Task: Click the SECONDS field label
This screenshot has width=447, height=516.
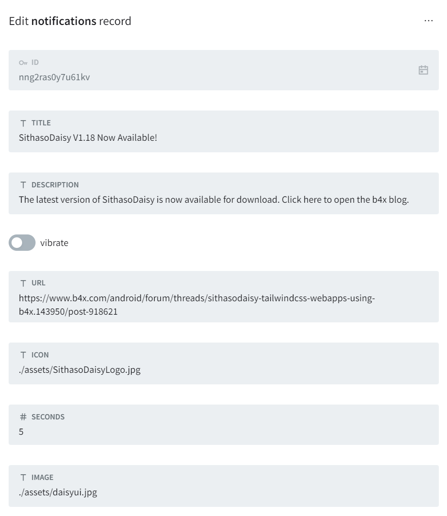Action: [x=48, y=417]
